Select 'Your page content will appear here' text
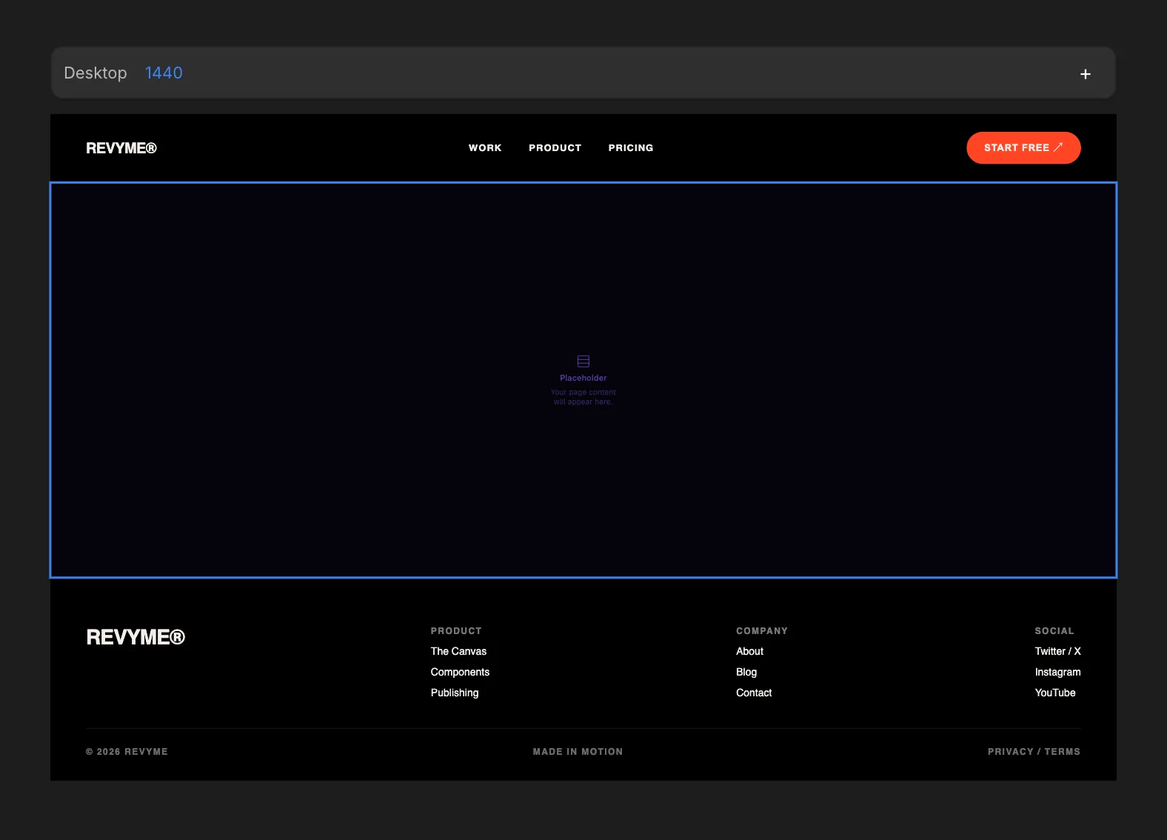 [x=583, y=397]
